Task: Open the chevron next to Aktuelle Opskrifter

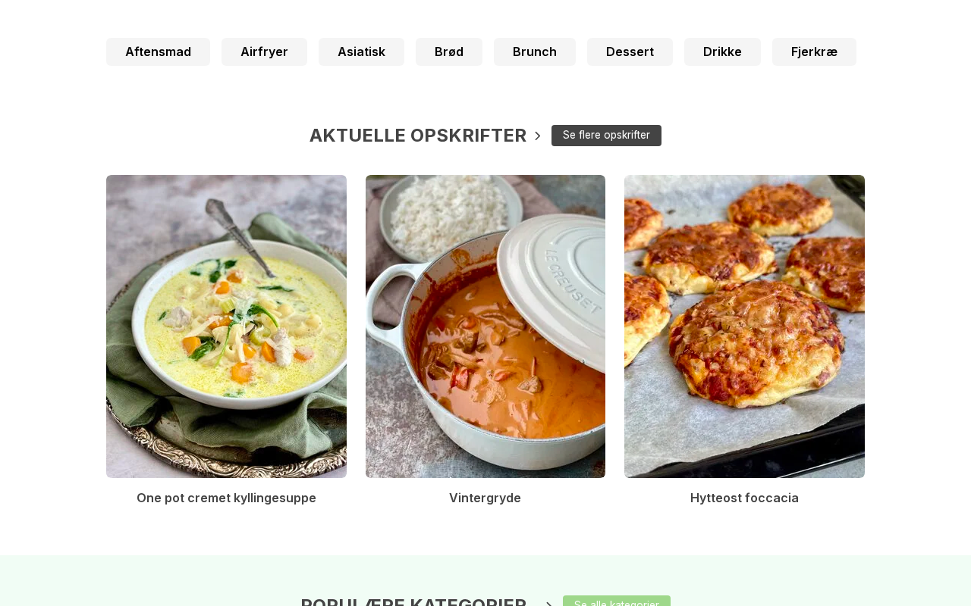Action: [538, 136]
